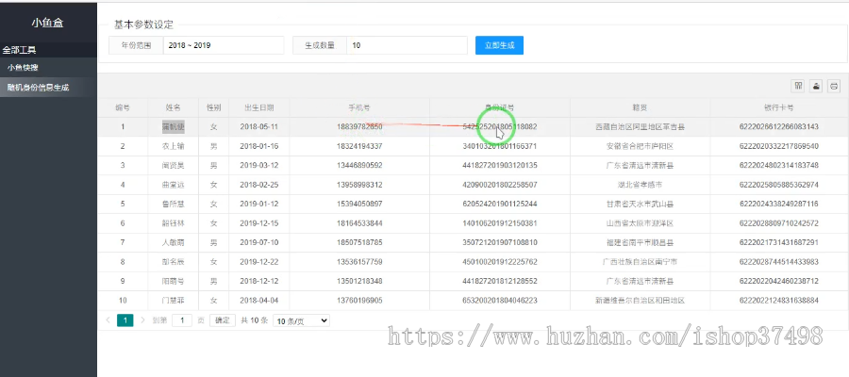Click phone number 13446890592

(359, 166)
